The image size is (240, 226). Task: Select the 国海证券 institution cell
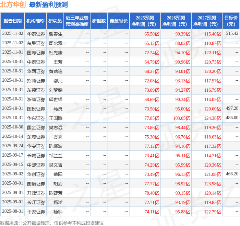coord(36,53)
